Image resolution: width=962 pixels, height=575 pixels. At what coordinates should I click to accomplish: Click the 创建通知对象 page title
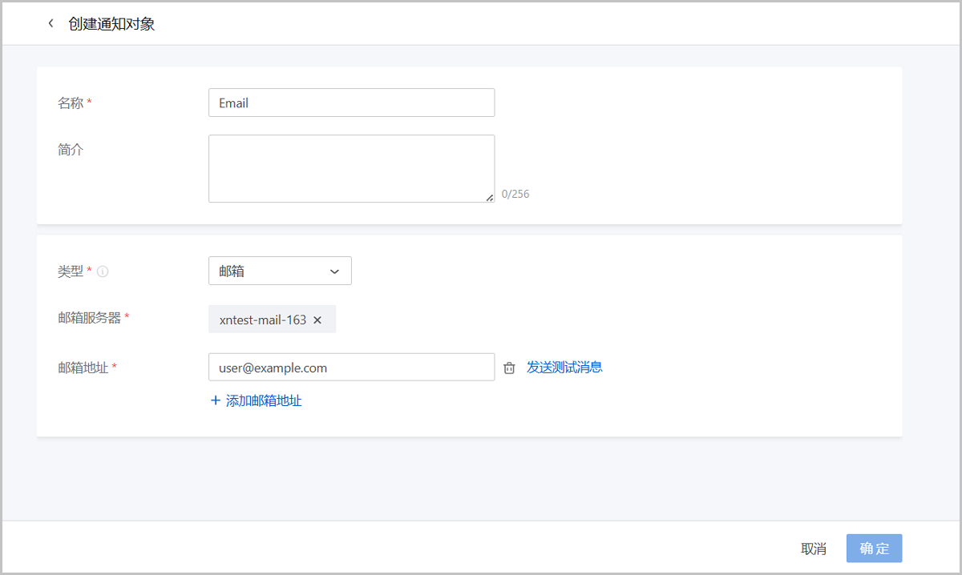111,23
